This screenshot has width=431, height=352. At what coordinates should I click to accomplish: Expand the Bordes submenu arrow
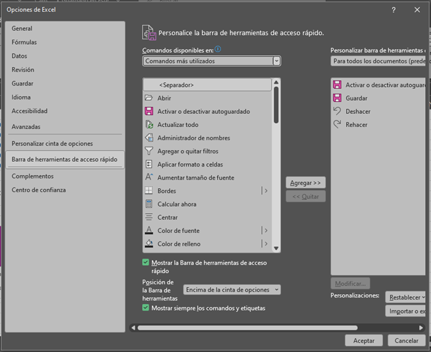tap(265, 190)
